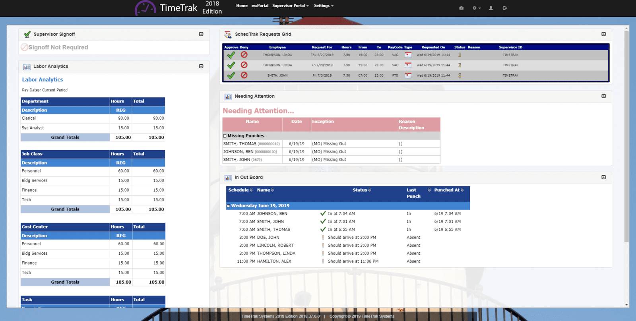Deny Thompson Linda request for 6/27/2019
636x321 pixels.
[x=244, y=54]
